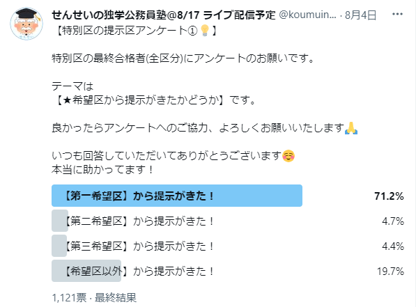Open the three-dot more options menu
This screenshot has height=307, width=416.
(x=397, y=15)
